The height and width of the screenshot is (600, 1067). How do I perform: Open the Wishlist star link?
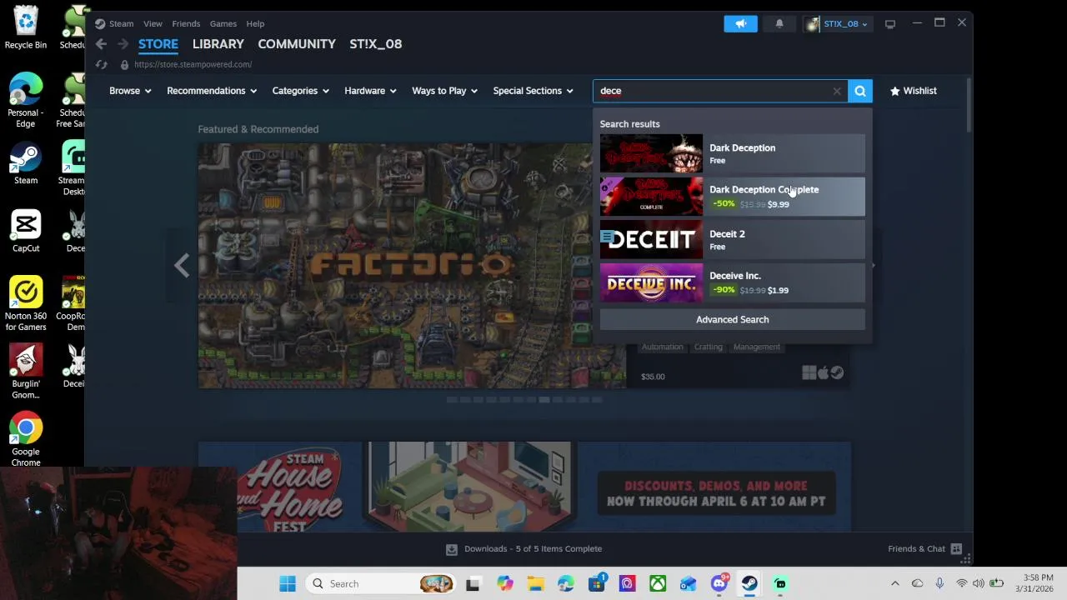(913, 91)
